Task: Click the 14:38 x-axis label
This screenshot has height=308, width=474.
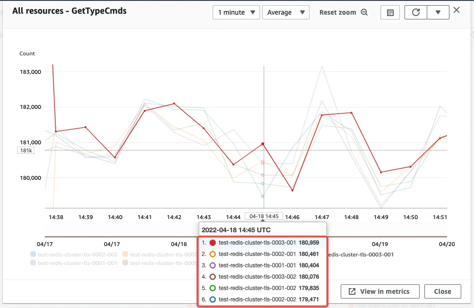Action: point(56,217)
